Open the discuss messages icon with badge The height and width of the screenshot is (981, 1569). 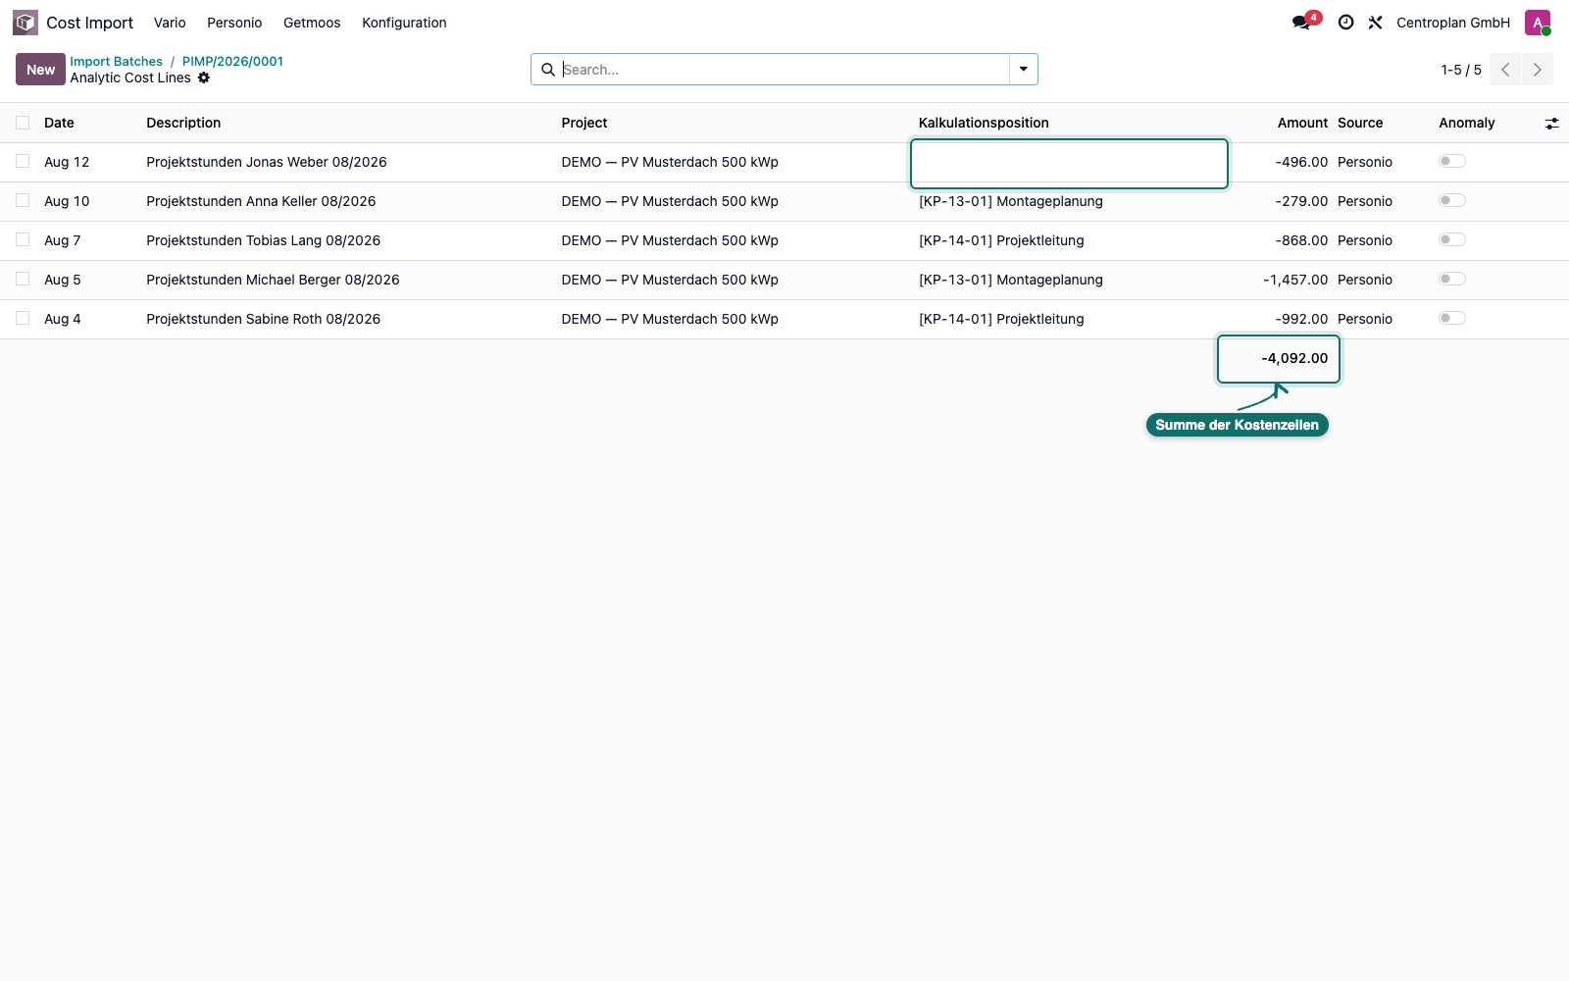(1305, 22)
